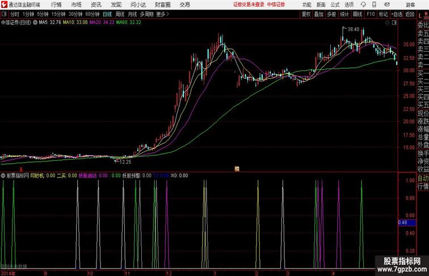Click the 榜 marker icon below the chart
The image size is (429, 276).
[237, 169]
